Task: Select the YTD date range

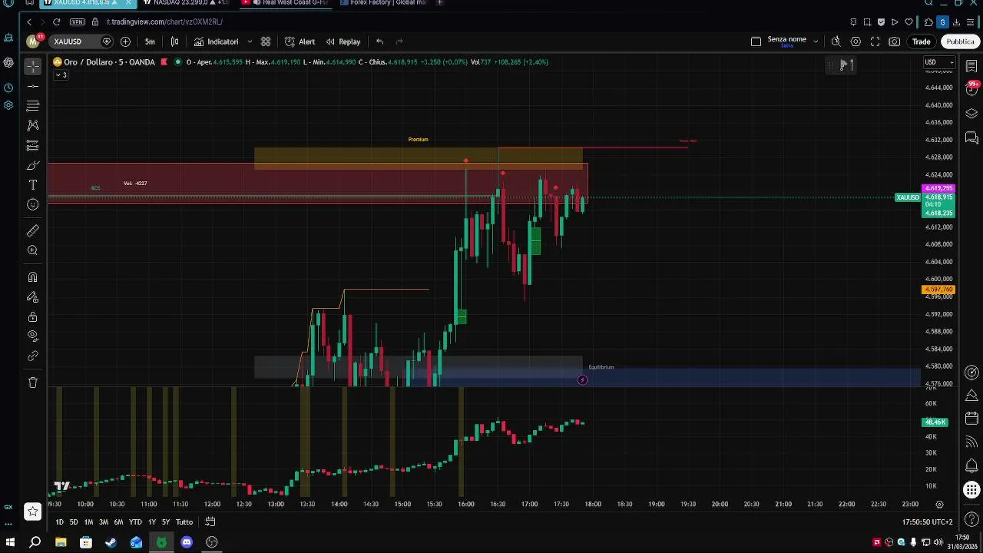Action: tap(135, 522)
